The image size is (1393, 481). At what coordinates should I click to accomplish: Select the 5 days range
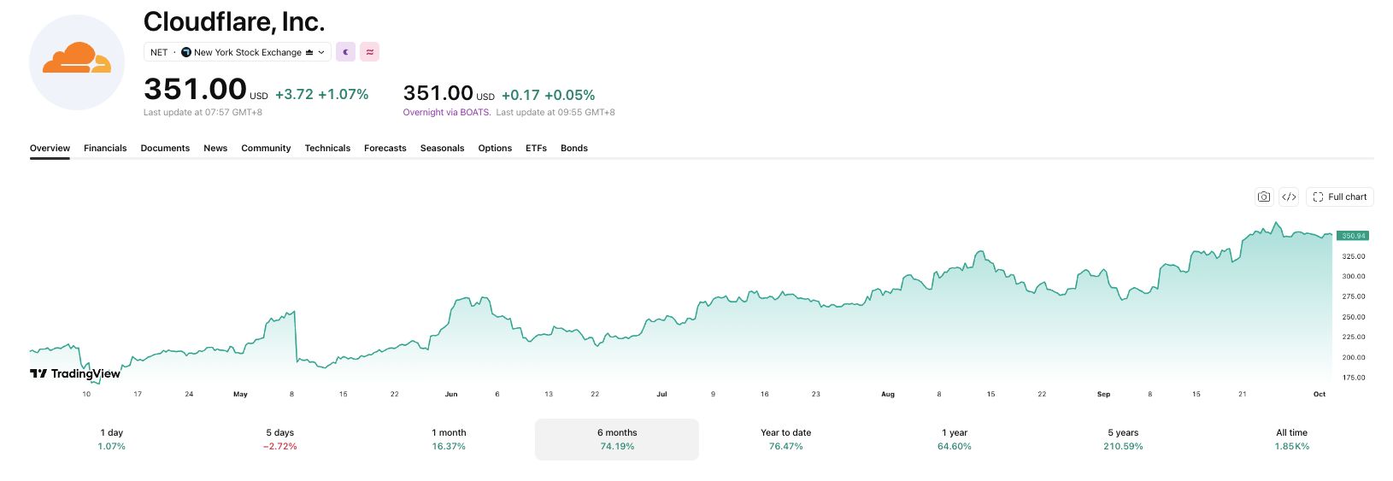click(x=279, y=439)
